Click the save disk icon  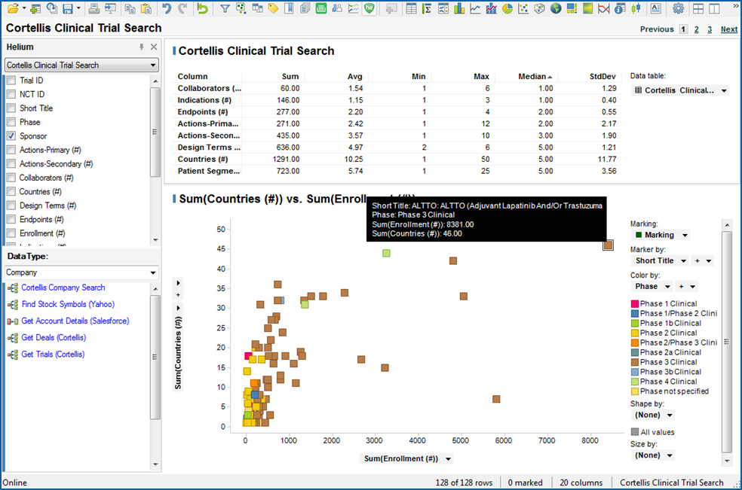[68, 8]
